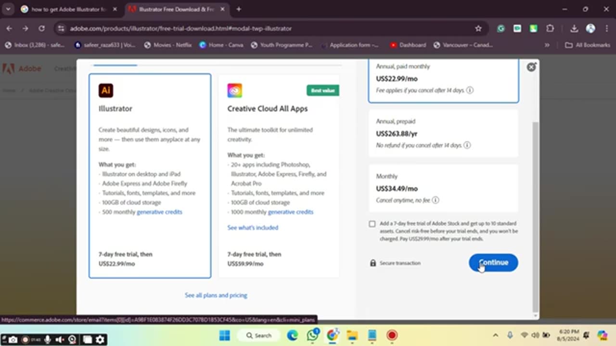Switch to the how to get Adobe Illustrator tab

click(69, 9)
